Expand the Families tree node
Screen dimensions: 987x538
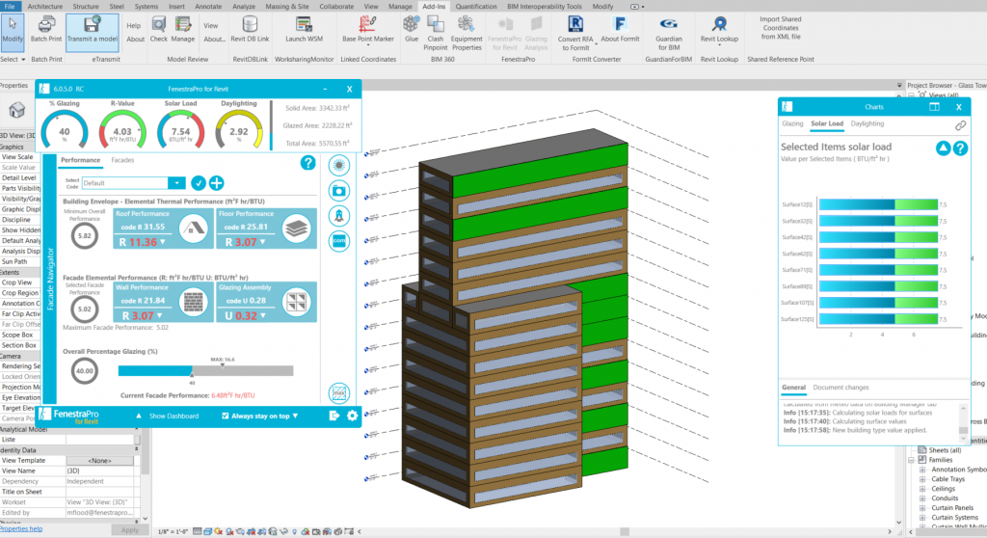point(912,460)
